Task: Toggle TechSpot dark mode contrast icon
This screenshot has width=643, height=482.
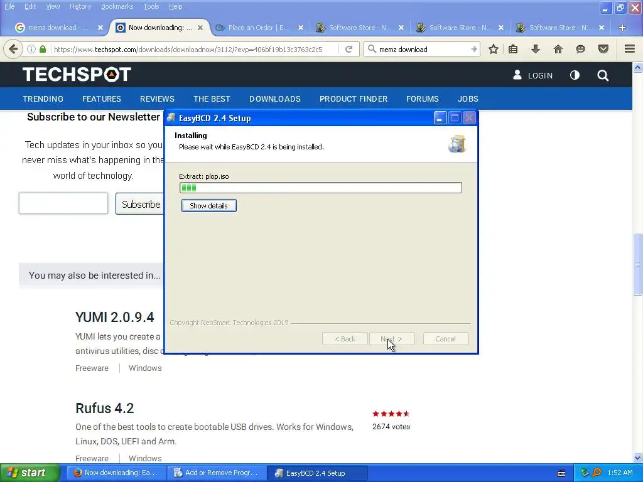Action: pos(575,75)
